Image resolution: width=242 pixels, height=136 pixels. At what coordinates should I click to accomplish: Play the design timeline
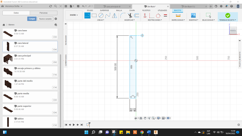74,125
